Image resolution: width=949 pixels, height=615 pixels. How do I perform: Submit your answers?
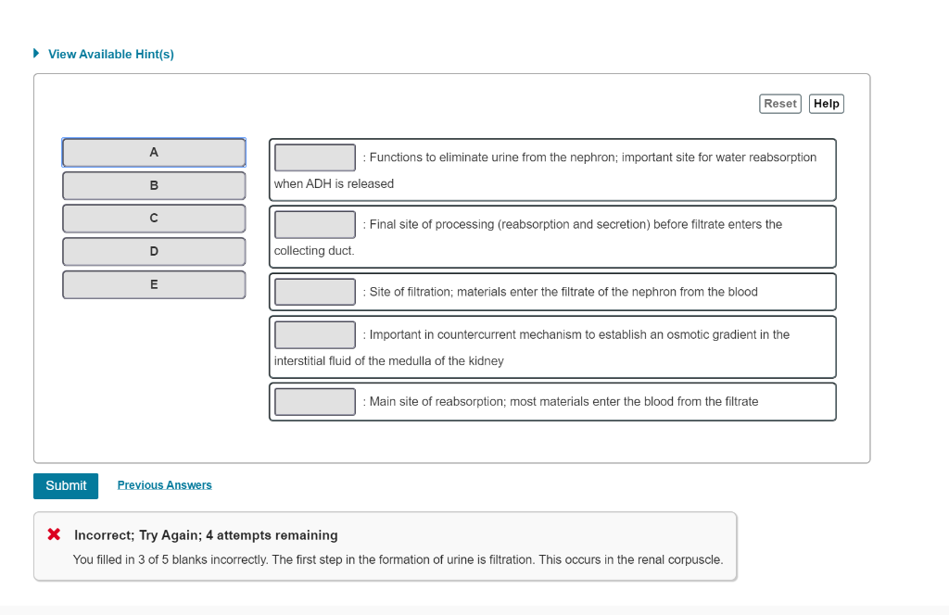click(x=65, y=485)
